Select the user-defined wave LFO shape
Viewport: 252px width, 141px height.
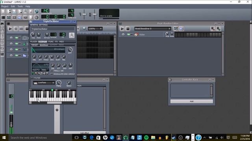pos(44,74)
